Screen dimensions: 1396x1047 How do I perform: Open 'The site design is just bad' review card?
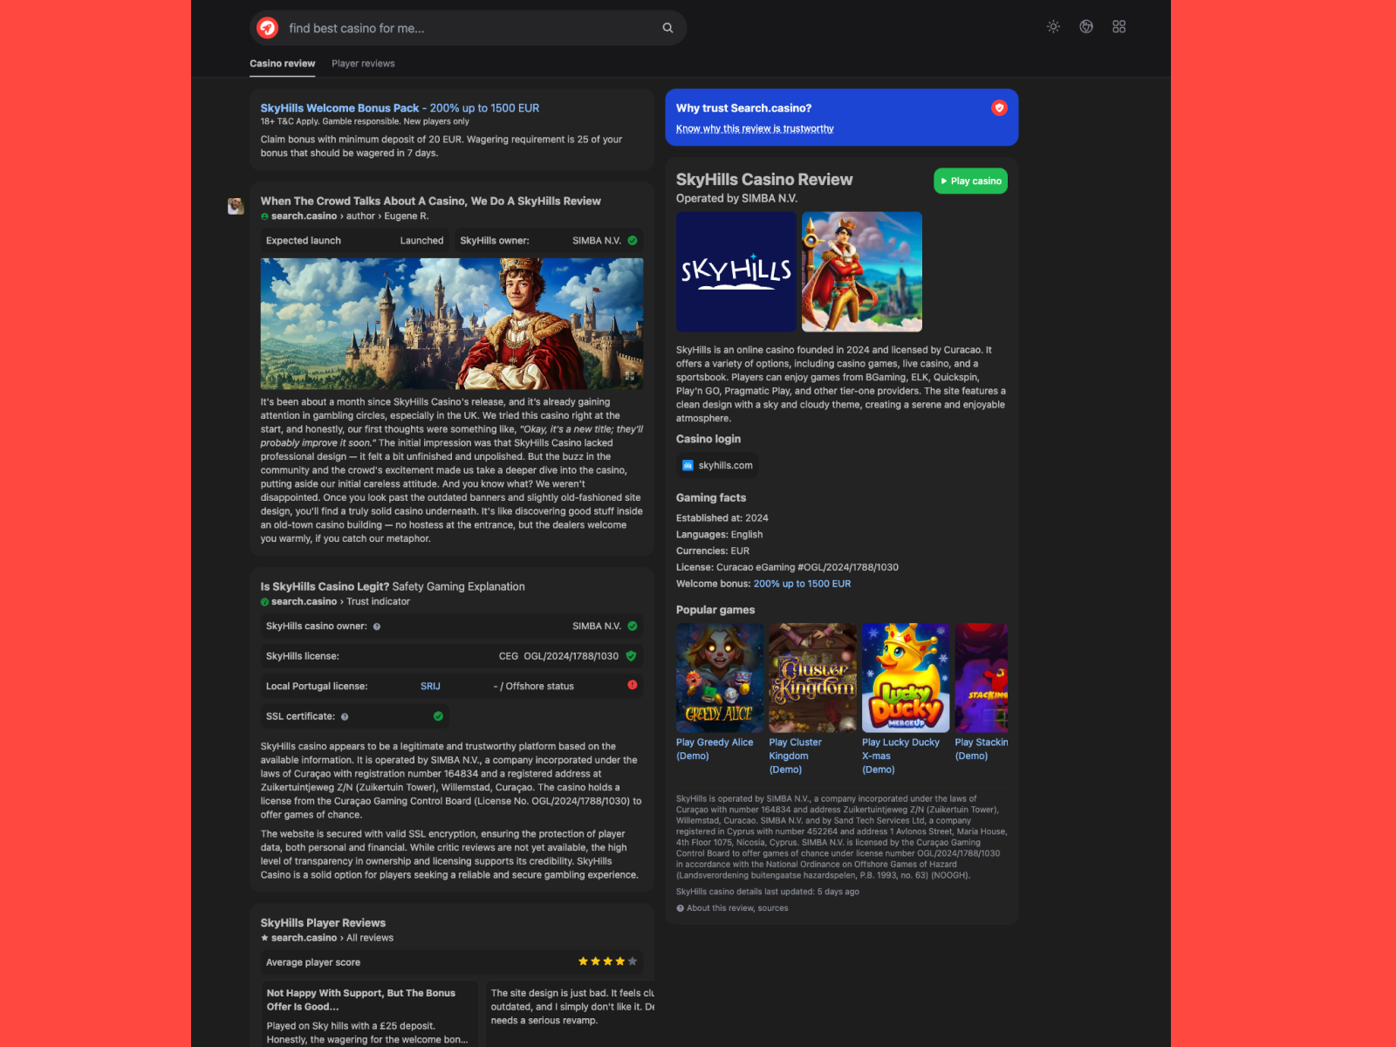point(570,1014)
